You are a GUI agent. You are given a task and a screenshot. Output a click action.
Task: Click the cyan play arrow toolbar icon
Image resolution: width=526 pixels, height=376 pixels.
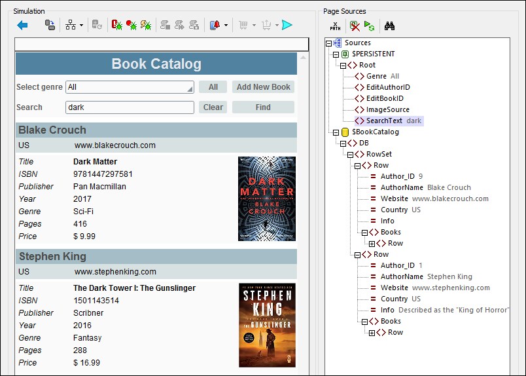[x=287, y=26]
